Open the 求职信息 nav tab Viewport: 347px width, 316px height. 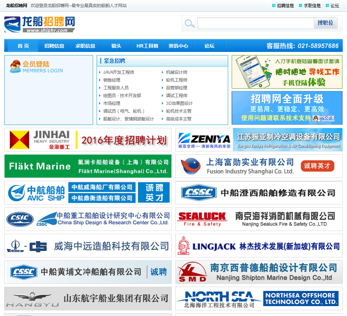point(85,46)
